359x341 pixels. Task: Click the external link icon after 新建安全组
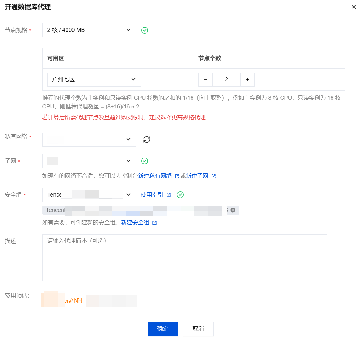[x=155, y=223]
